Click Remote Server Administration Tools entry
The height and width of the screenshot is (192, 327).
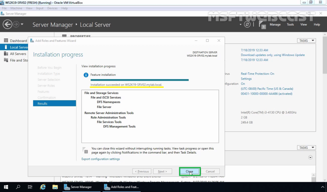[109, 113]
